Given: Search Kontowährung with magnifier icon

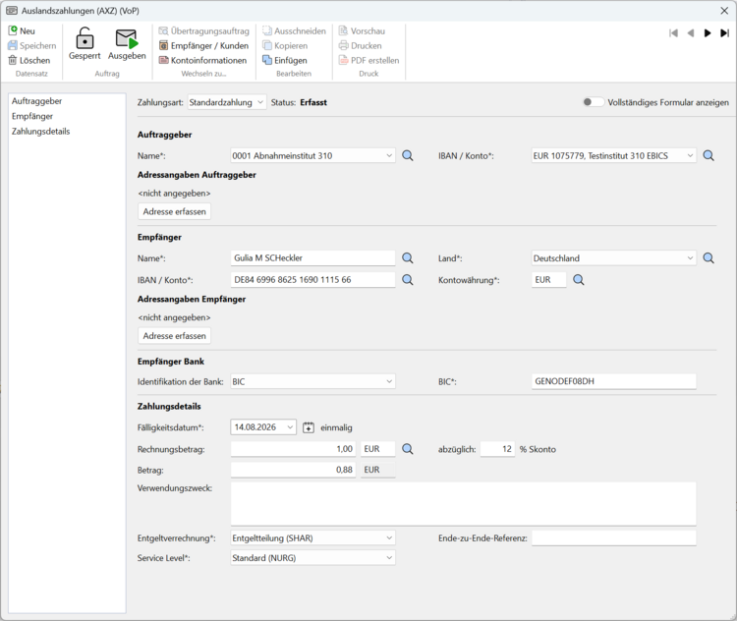Looking at the screenshot, I should pos(579,280).
